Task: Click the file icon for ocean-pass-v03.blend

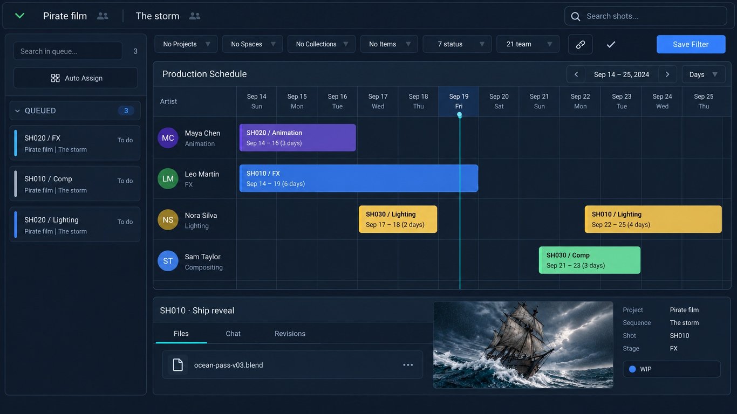Action: pyautogui.click(x=178, y=365)
